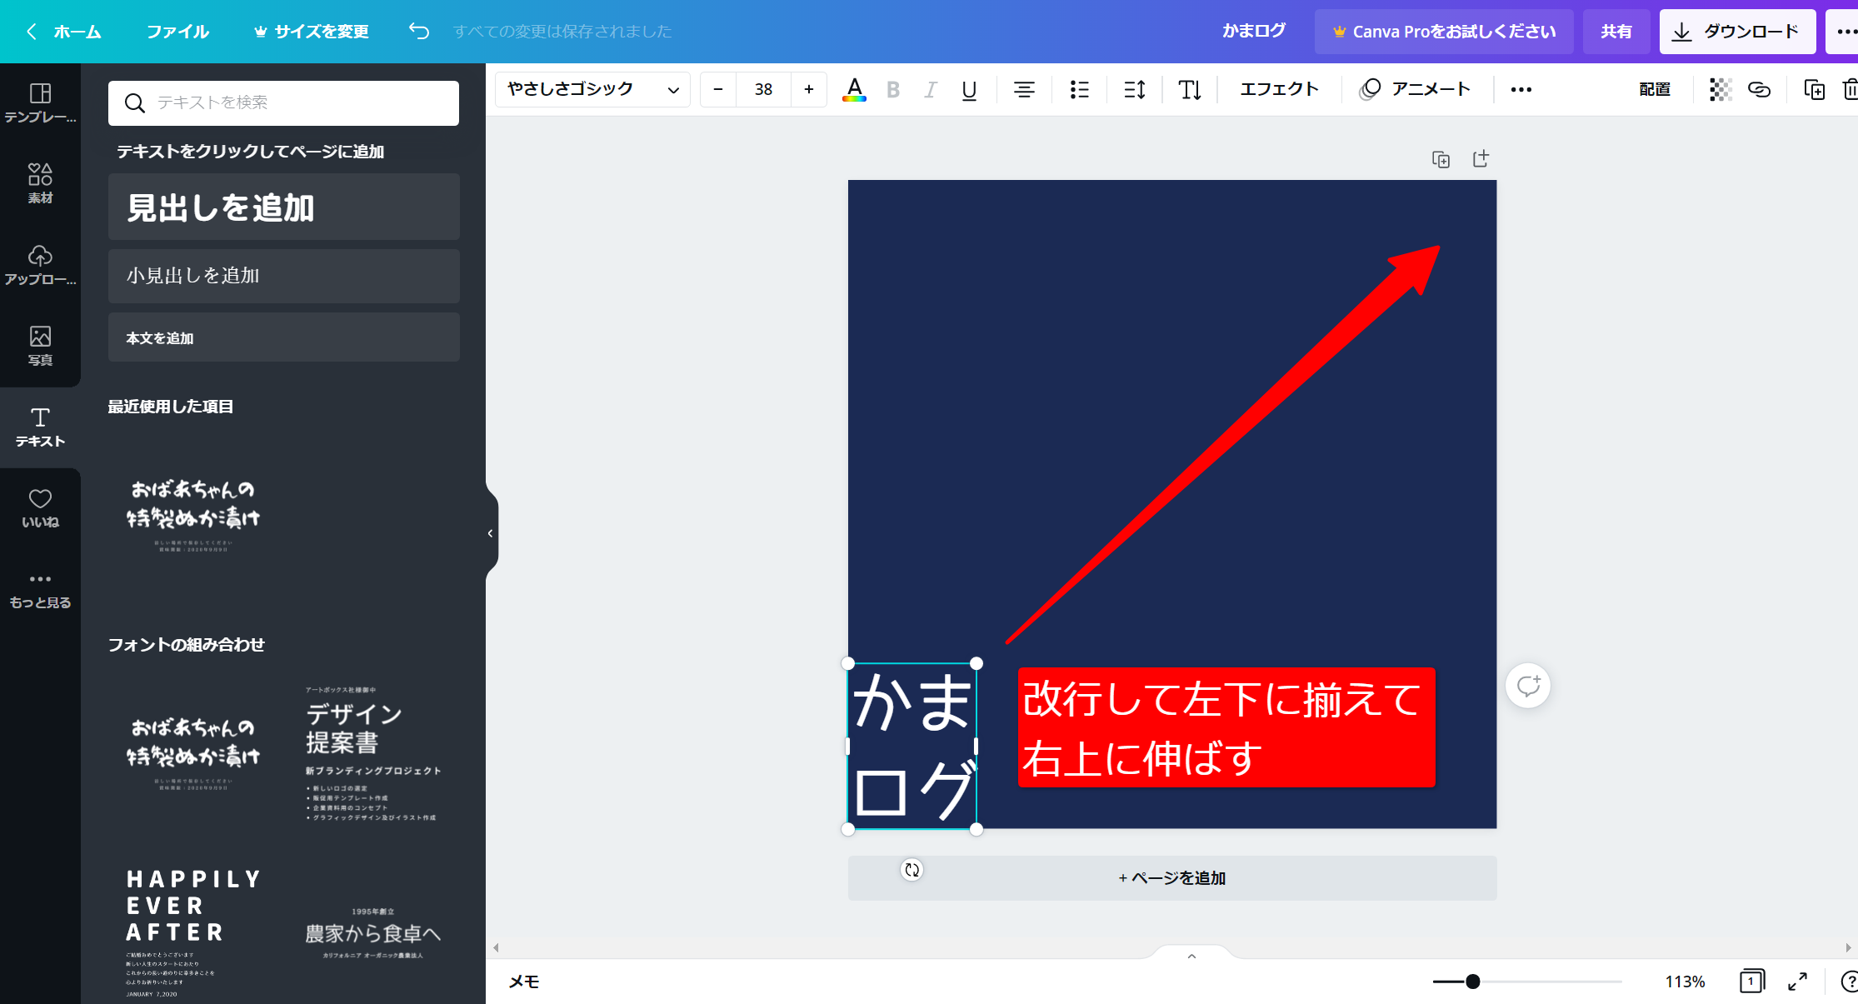The width and height of the screenshot is (1858, 1004).
Task: Open top-right three-dots menu
Action: (1845, 32)
